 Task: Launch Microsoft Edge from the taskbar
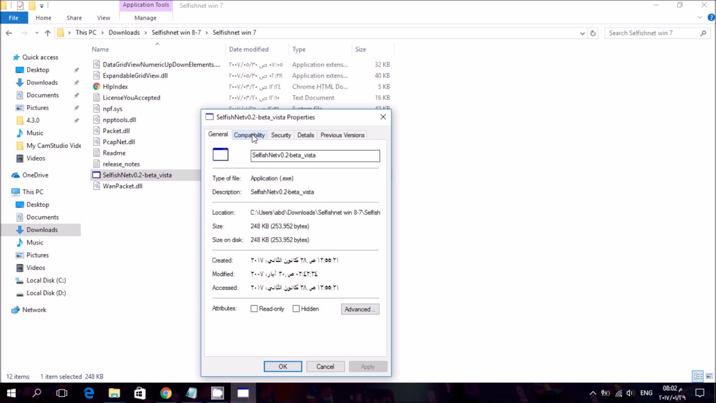click(x=89, y=393)
